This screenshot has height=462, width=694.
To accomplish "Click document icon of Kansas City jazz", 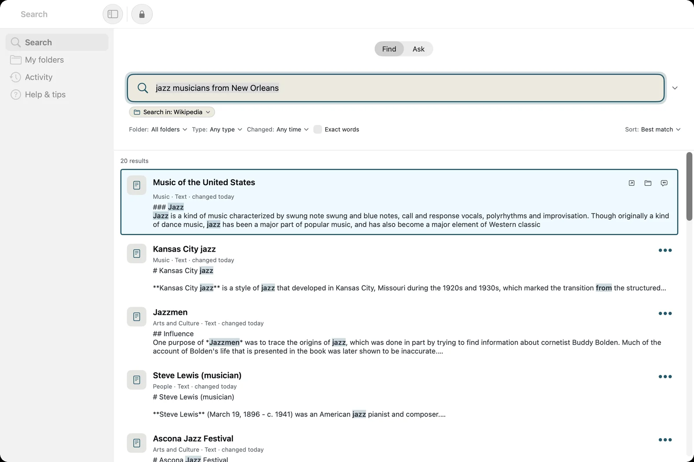I will pyautogui.click(x=137, y=253).
